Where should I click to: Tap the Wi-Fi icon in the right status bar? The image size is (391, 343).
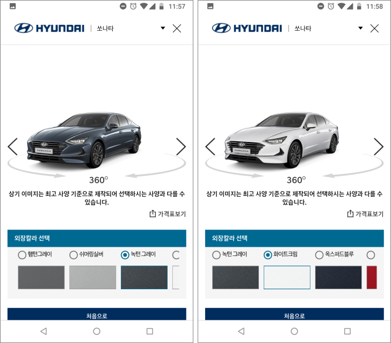point(342,6)
